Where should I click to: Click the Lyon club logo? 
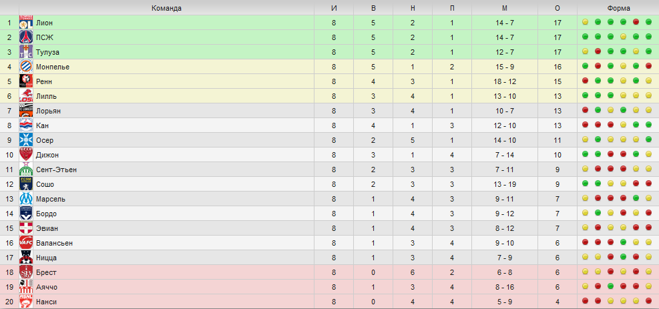click(26, 23)
